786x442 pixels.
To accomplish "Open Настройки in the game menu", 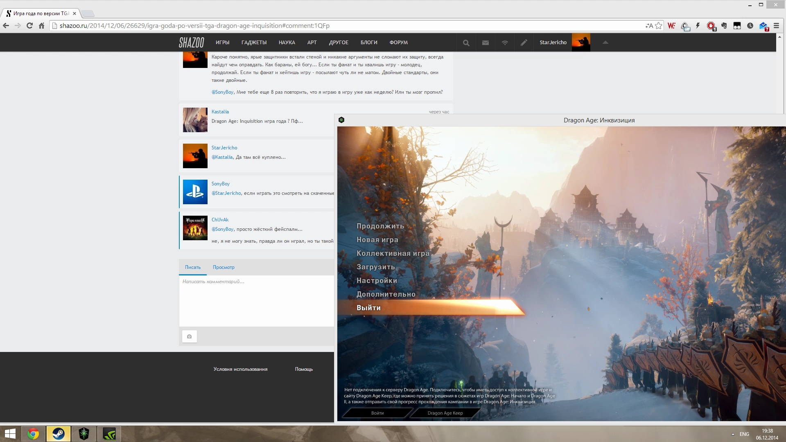I will click(x=377, y=281).
